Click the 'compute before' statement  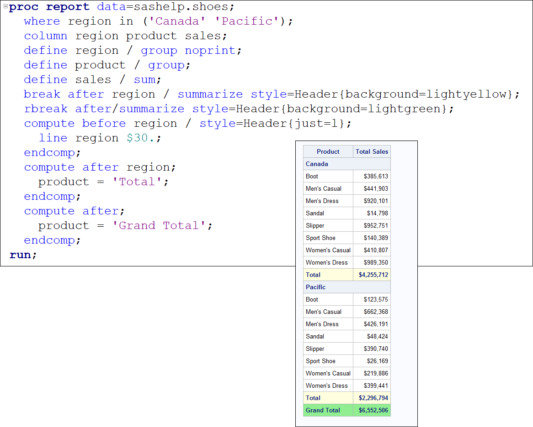click(x=75, y=124)
